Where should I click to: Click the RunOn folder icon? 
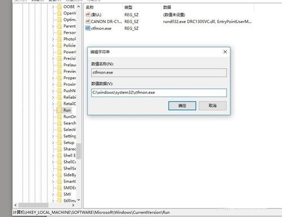[59, 117]
